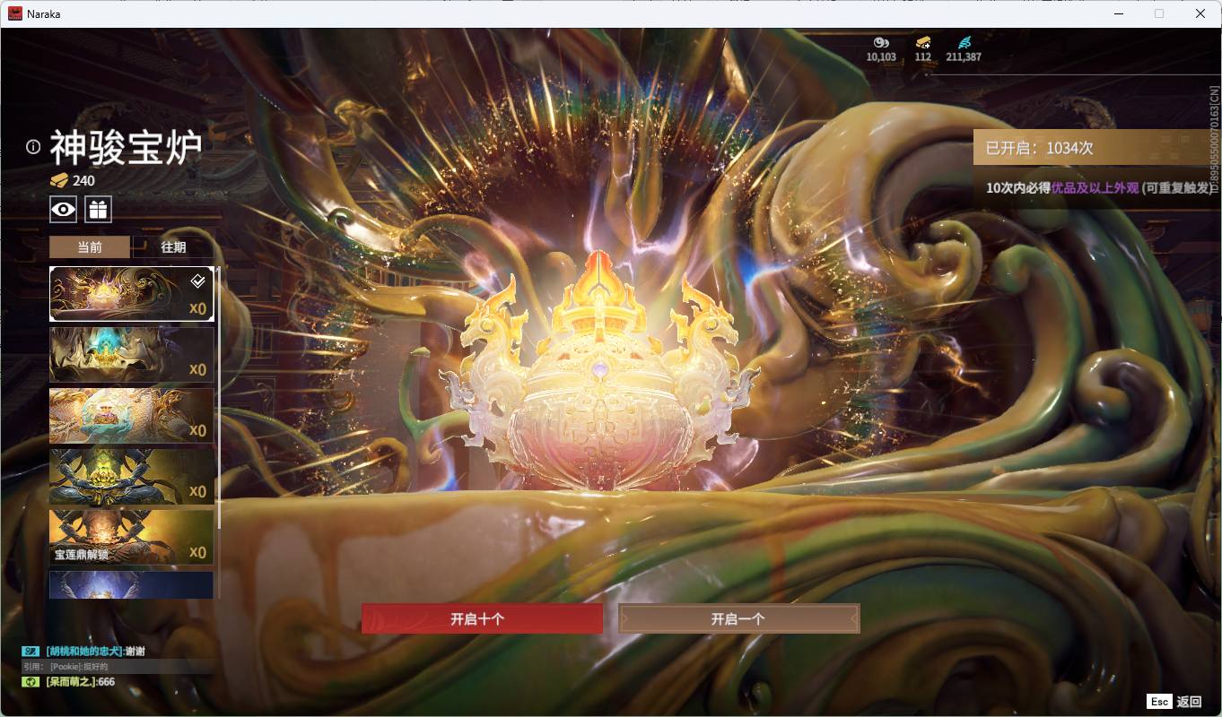Switch to the 当前 tab
Image resolution: width=1222 pixels, height=717 pixels.
tap(90, 247)
